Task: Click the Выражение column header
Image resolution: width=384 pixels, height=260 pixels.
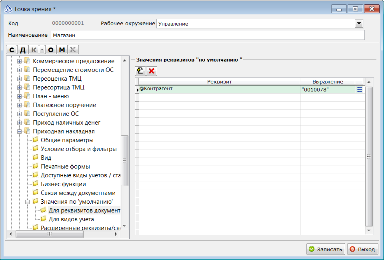Action: [x=328, y=82]
